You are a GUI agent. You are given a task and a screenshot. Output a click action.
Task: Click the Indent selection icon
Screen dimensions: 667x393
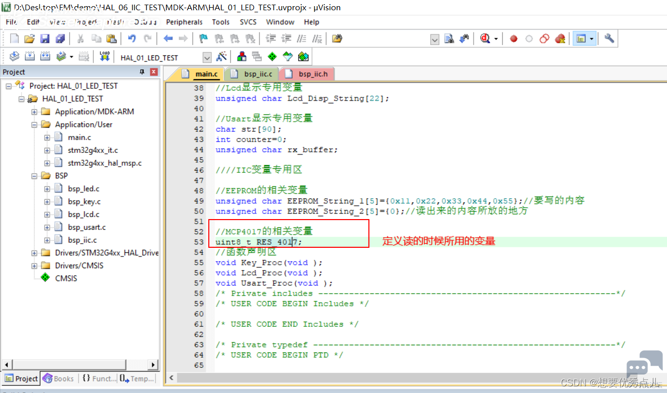(x=271, y=38)
